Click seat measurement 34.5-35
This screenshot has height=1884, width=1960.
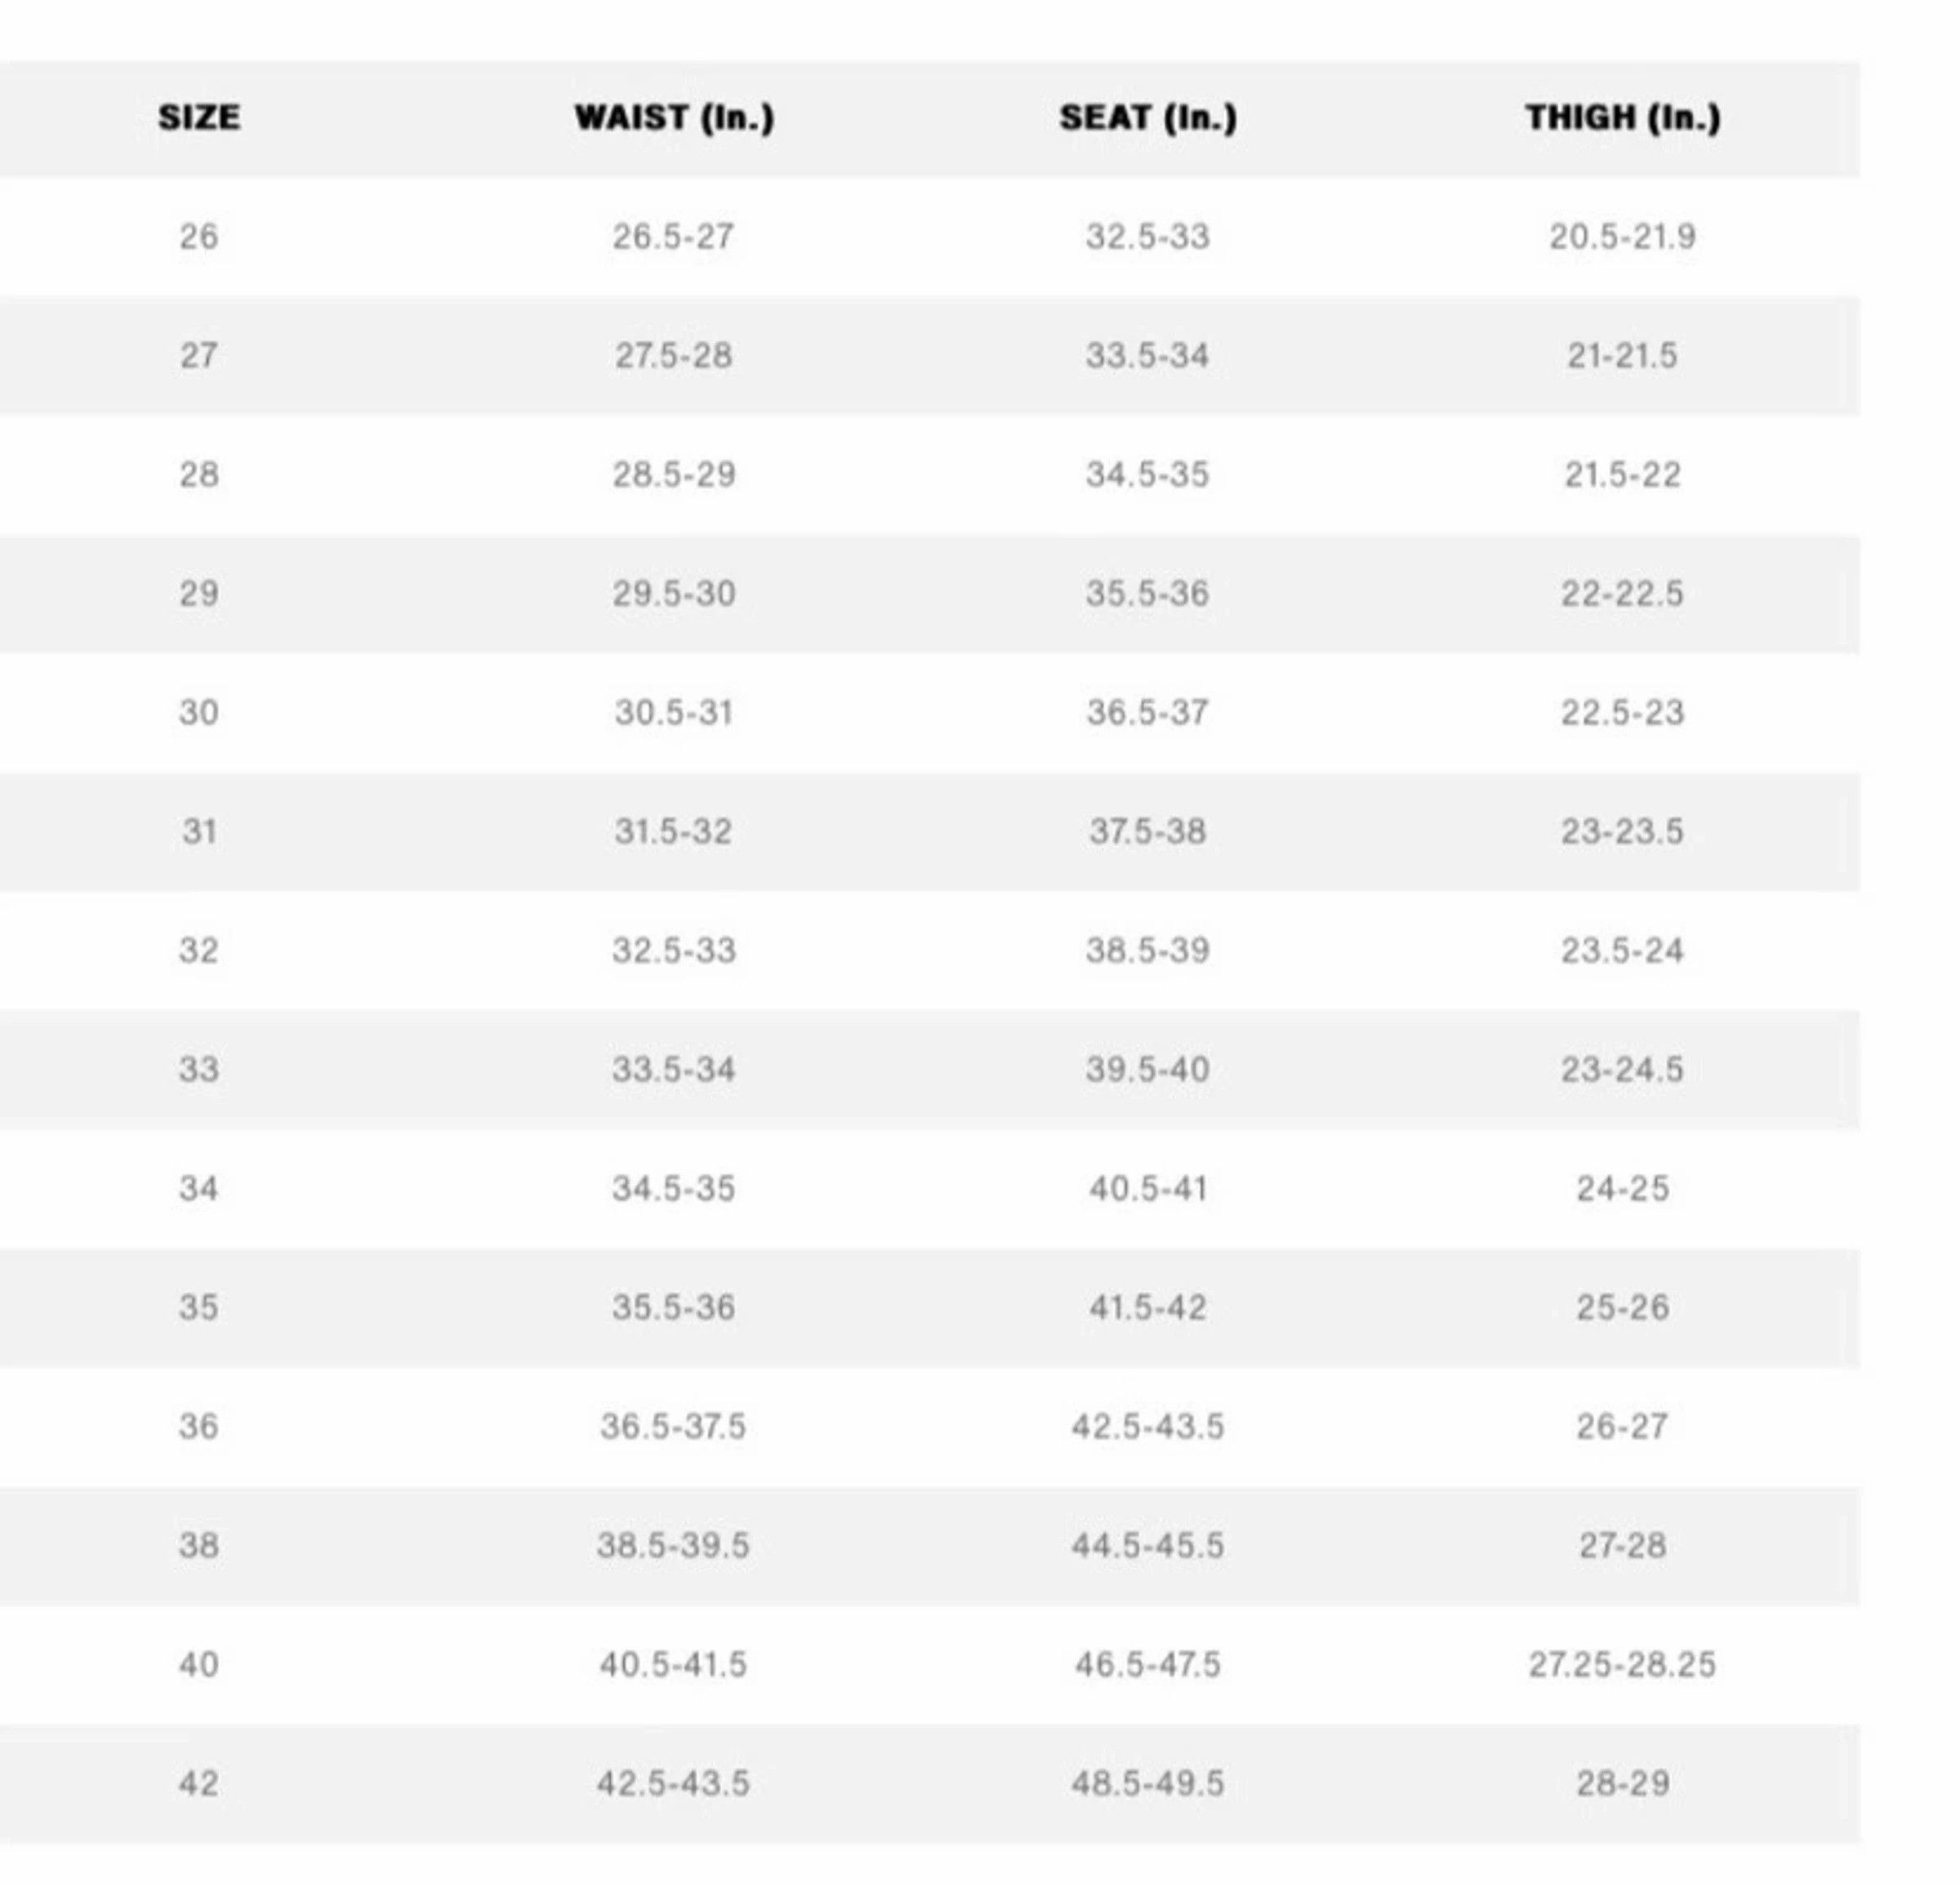(x=1148, y=475)
